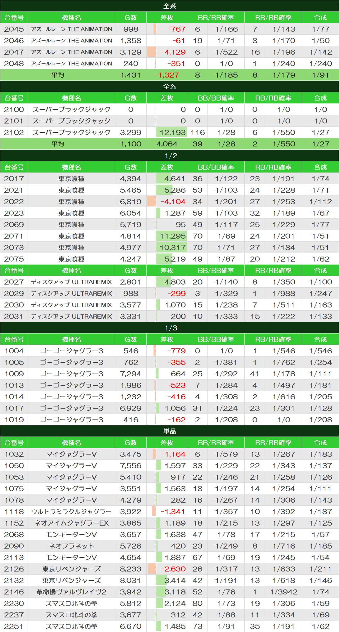Select BB count 116 in row 2102

click(198, 132)
